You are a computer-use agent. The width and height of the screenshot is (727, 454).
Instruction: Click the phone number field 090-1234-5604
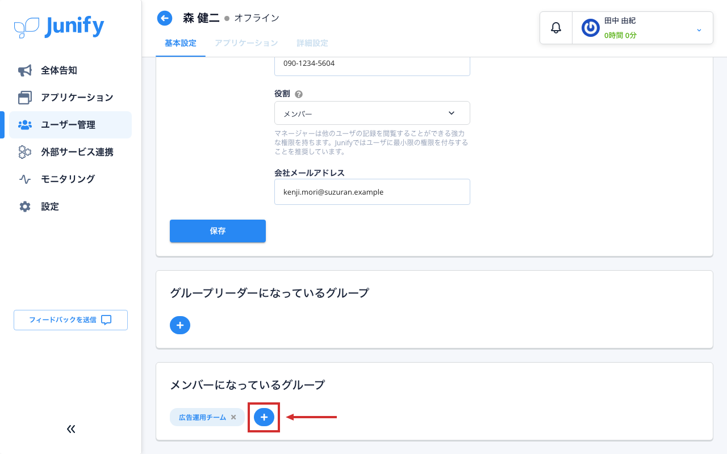pyautogui.click(x=372, y=65)
